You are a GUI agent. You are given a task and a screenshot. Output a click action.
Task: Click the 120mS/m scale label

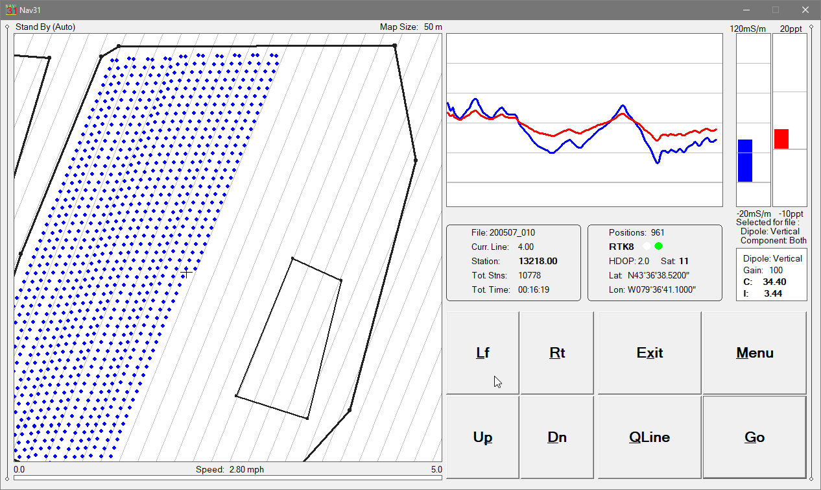(x=748, y=29)
